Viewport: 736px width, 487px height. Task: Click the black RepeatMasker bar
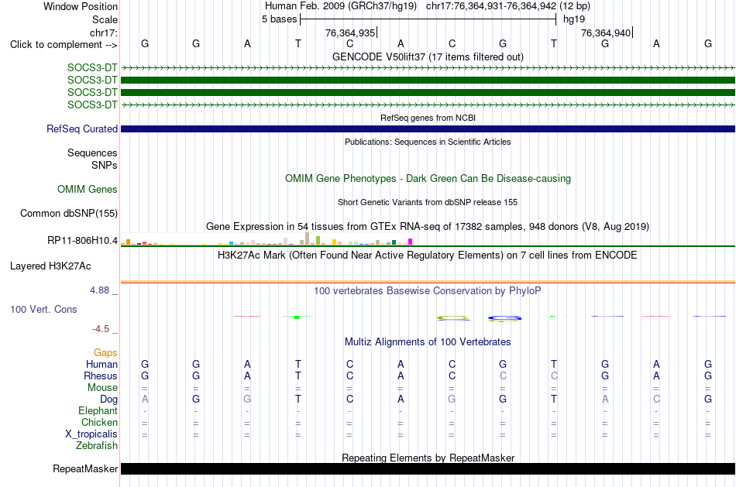click(x=428, y=468)
